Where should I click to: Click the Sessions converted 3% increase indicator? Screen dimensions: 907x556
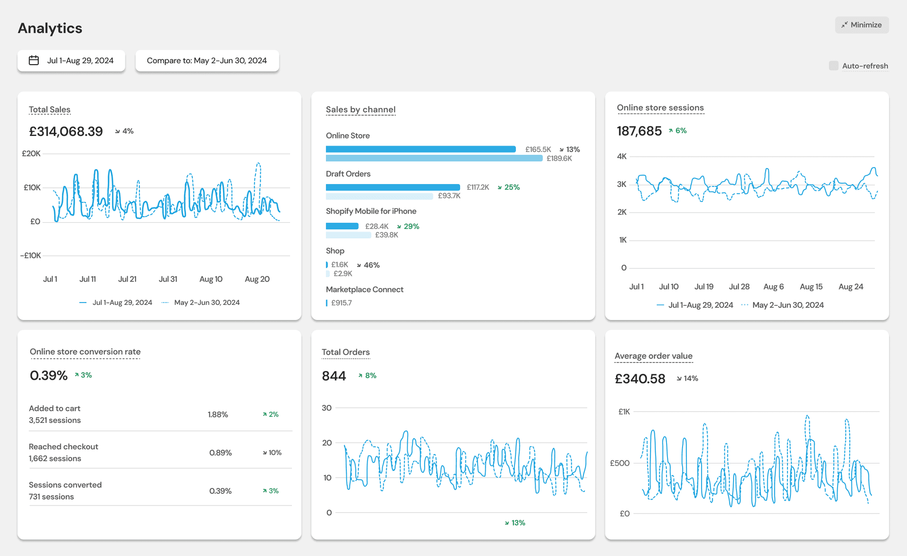(271, 491)
